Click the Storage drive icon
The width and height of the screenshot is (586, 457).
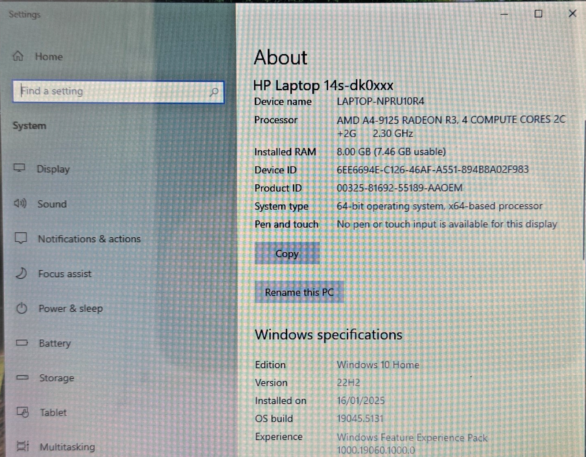[22, 377]
